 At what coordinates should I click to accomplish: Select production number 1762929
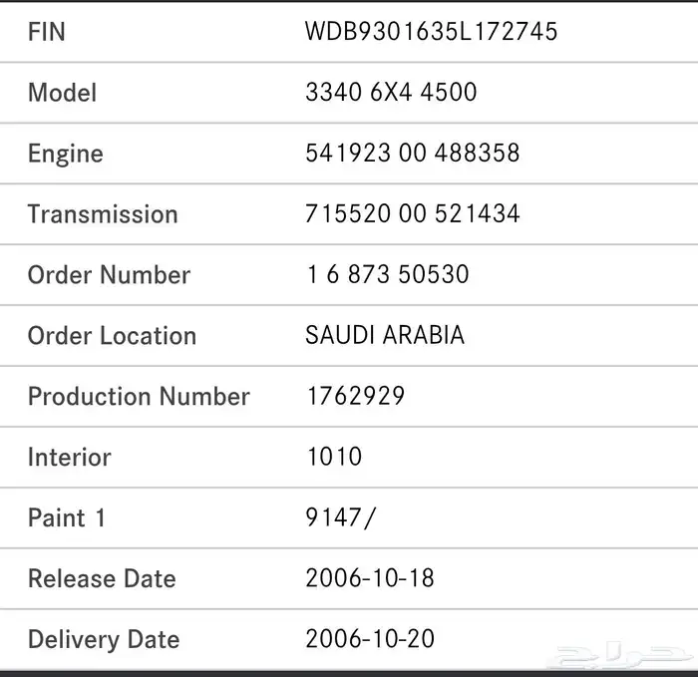(x=355, y=397)
